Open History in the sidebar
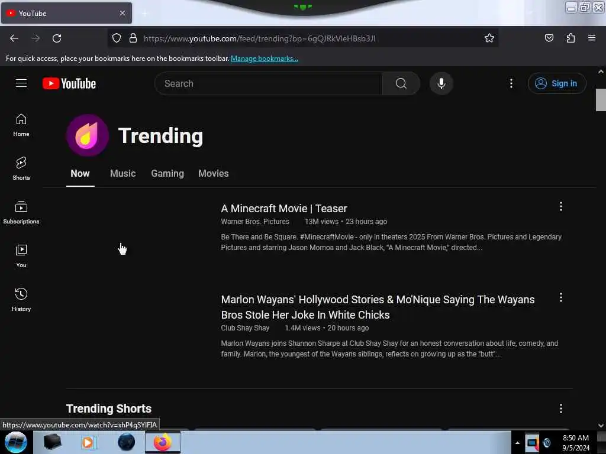The height and width of the screenshot is (454, 606). tap(21, 300)
